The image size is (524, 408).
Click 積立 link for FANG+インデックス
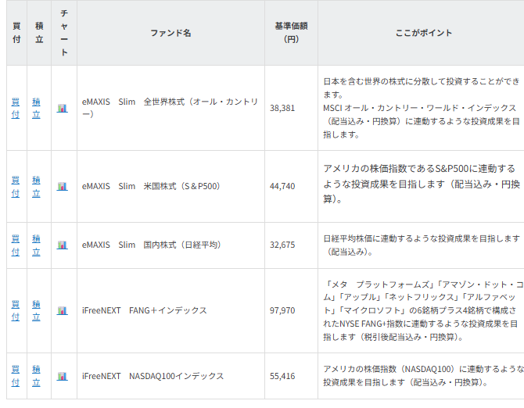click(36, 311)
